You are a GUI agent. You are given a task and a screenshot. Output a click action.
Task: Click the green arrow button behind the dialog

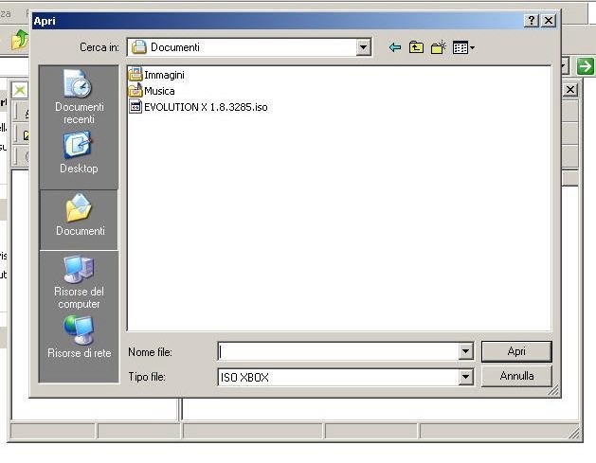[x=586, y=65]
